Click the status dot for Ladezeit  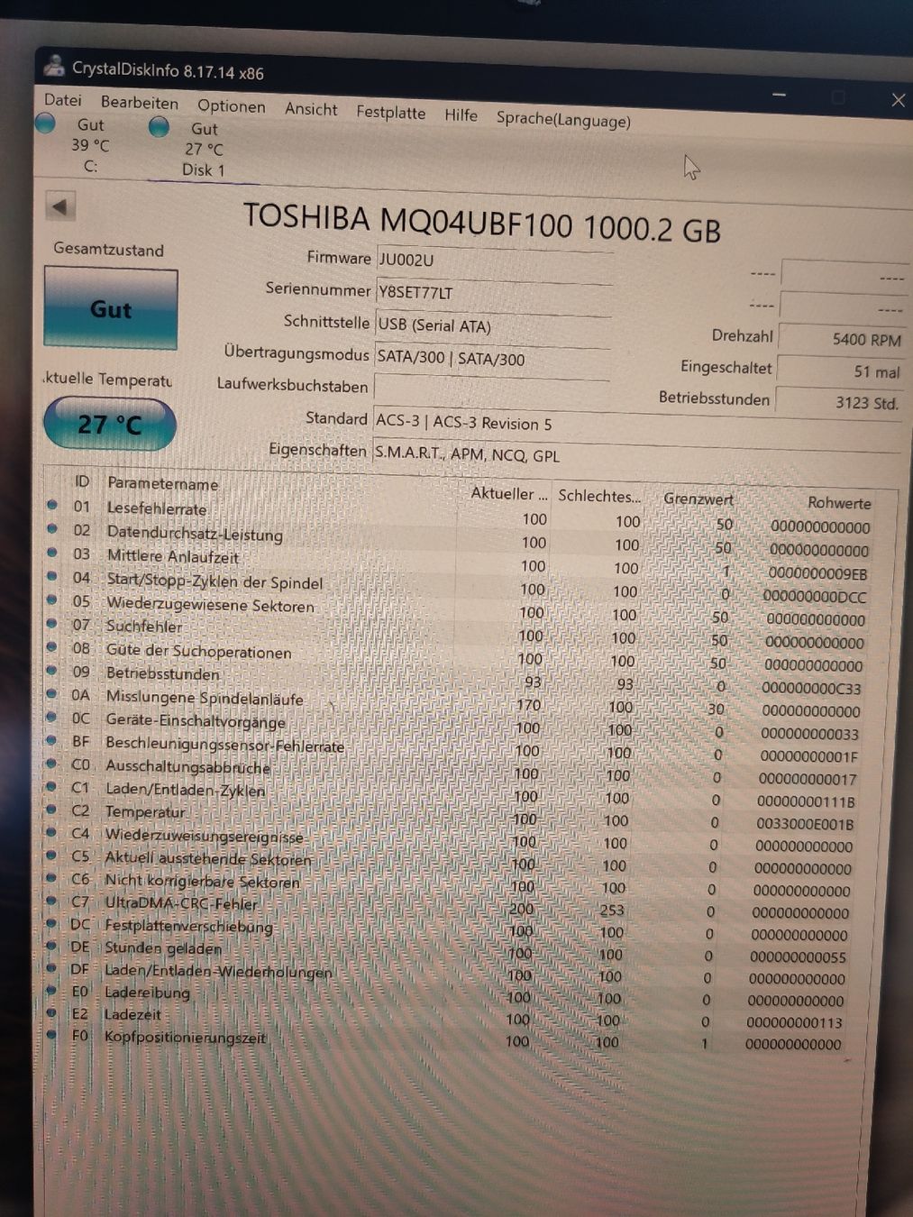coord(51,1012)
